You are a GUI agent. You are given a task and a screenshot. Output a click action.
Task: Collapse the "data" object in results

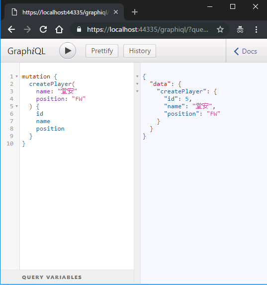[x=137, y=84]
